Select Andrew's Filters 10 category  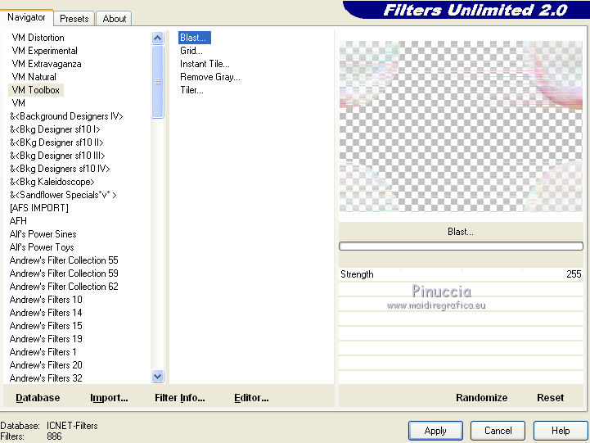[x=46, y=300]
